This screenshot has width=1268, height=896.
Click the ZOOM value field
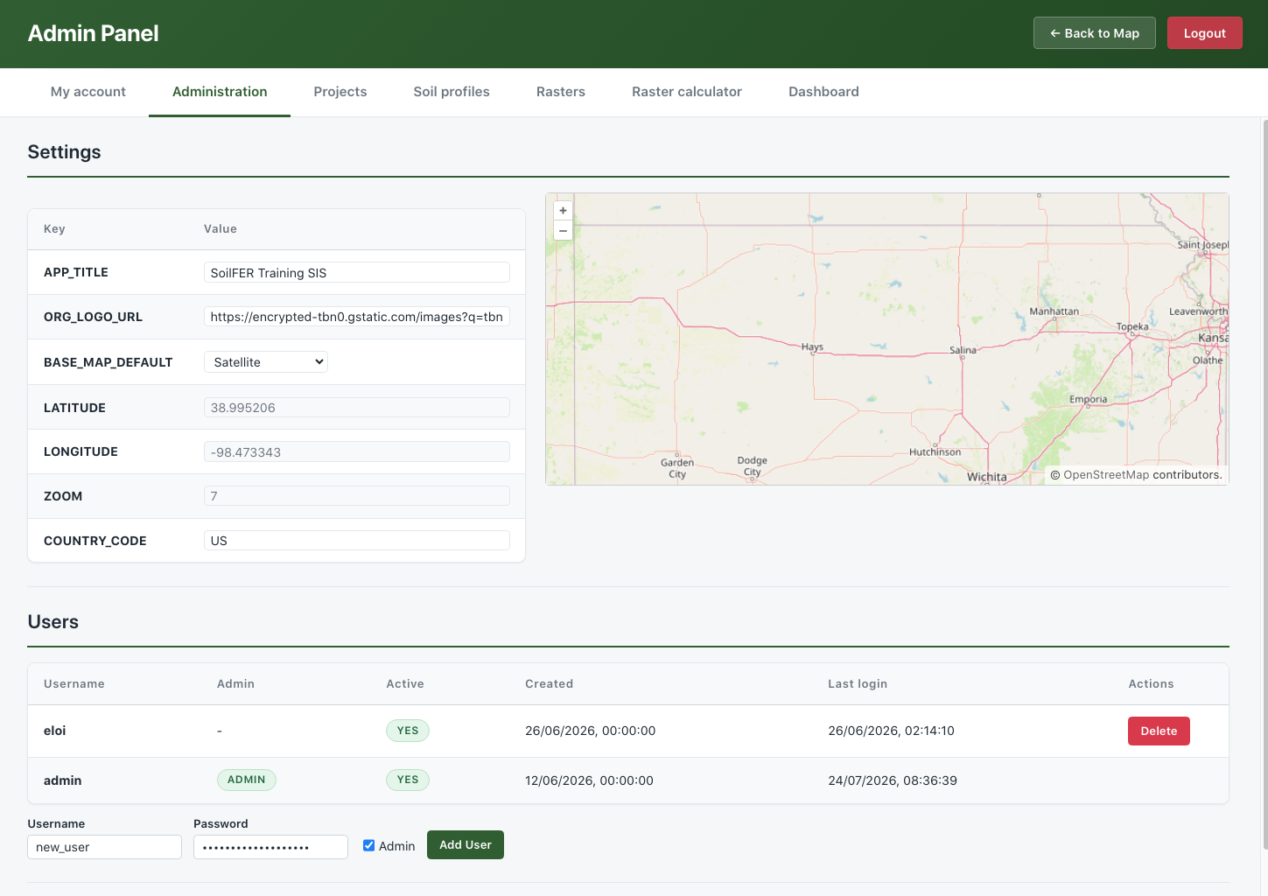tap(357, 496)
